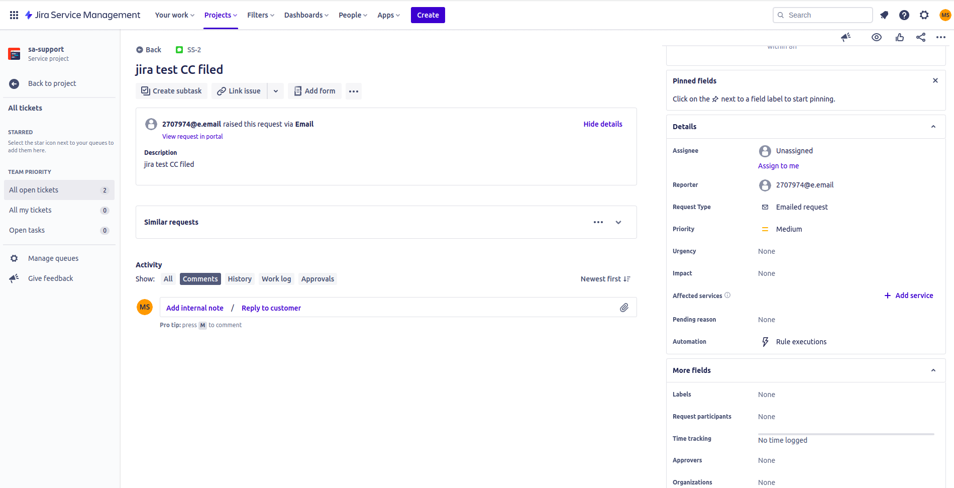This screenshot has width=954, height=488.
Task: Switch to the History activity tab
Action: pyautogui.click(x=239, y=278)
